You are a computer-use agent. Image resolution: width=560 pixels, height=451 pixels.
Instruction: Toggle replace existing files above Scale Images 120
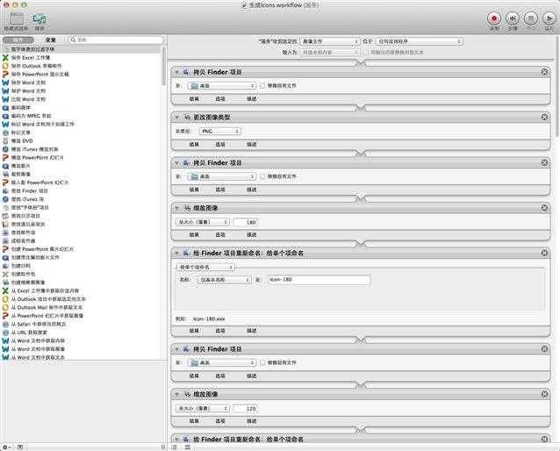(262, 362)
